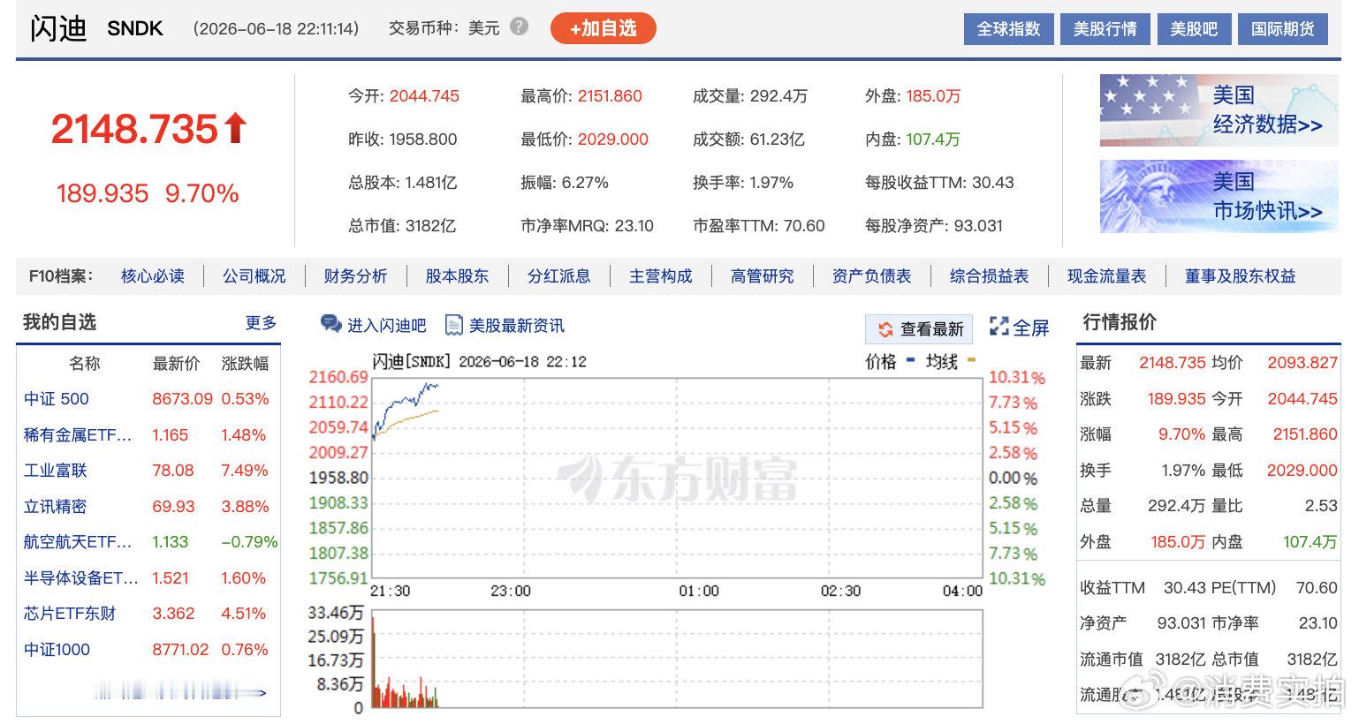Click the 涨跌幅 column header

click(245, 364)
